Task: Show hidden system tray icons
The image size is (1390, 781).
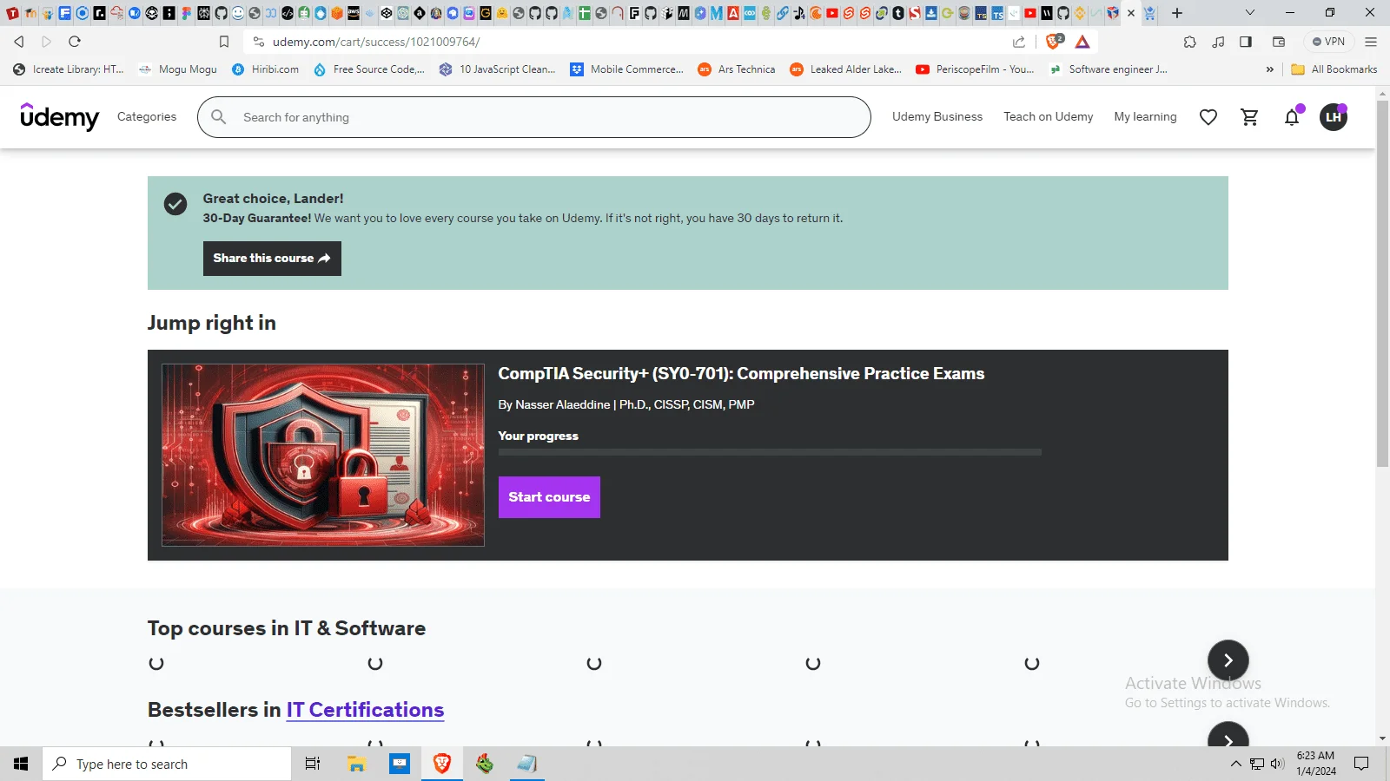Action: click(1235, 764)
